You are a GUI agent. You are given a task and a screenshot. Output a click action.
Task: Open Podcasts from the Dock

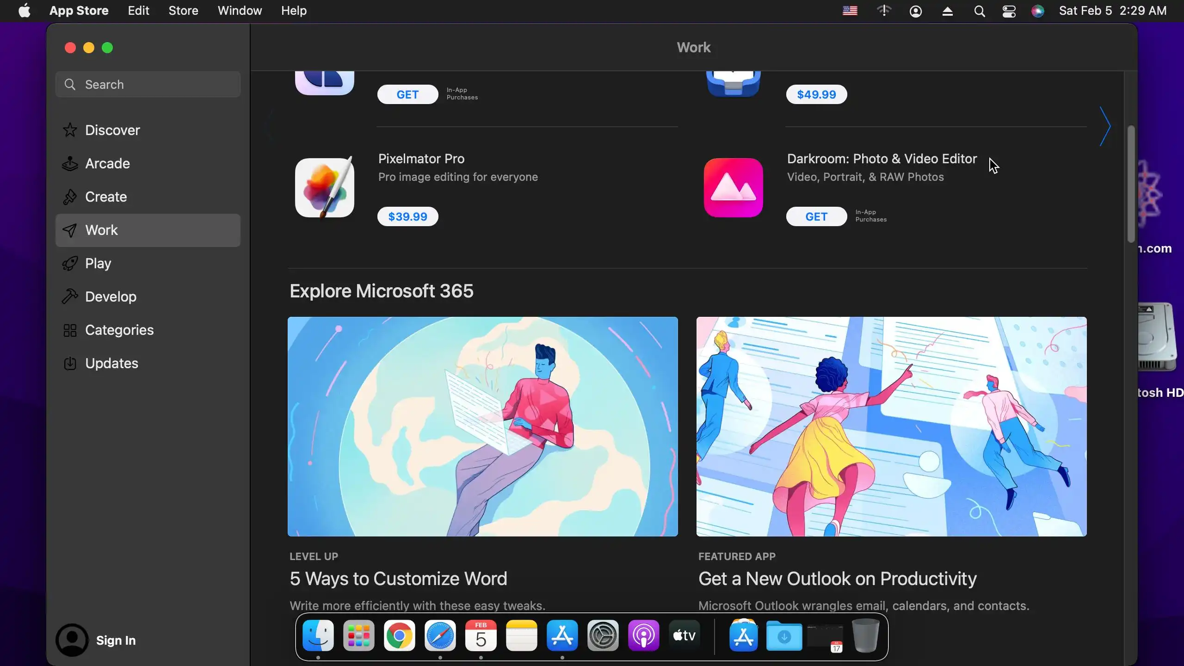[643, 636]
